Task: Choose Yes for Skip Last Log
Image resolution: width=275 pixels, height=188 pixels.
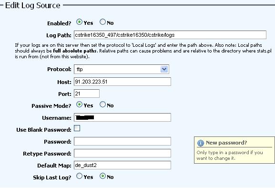Action: click(79, 176)
